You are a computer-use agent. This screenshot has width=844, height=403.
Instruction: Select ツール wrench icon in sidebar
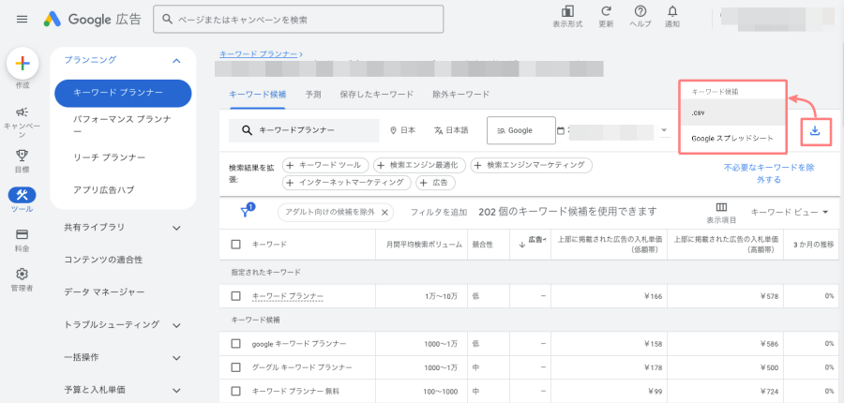point(23,194)
